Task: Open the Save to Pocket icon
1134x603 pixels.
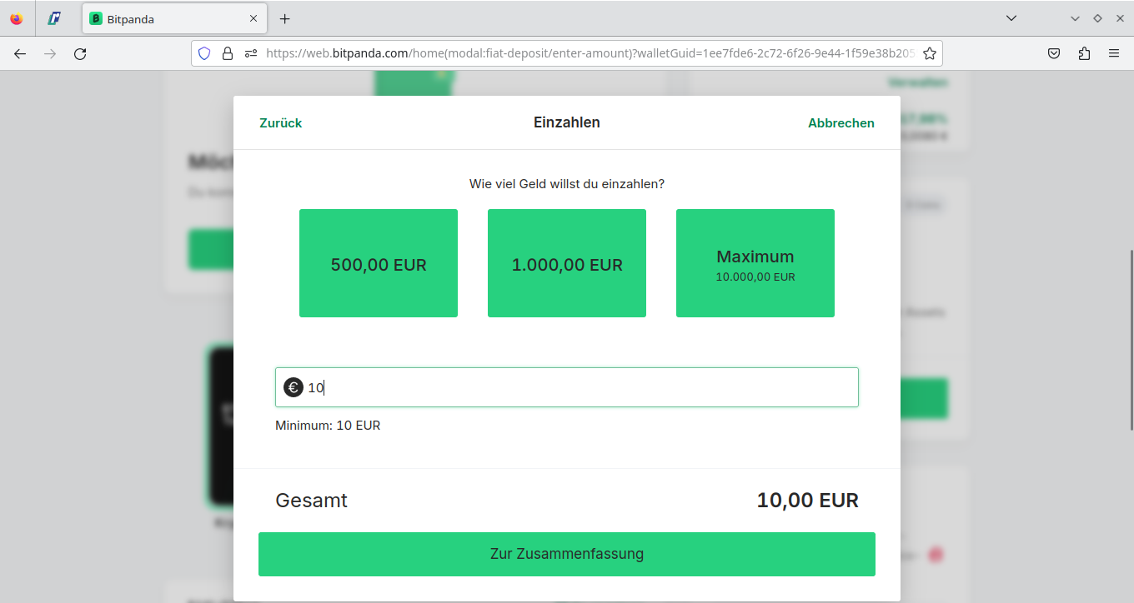Action: 1054,53
